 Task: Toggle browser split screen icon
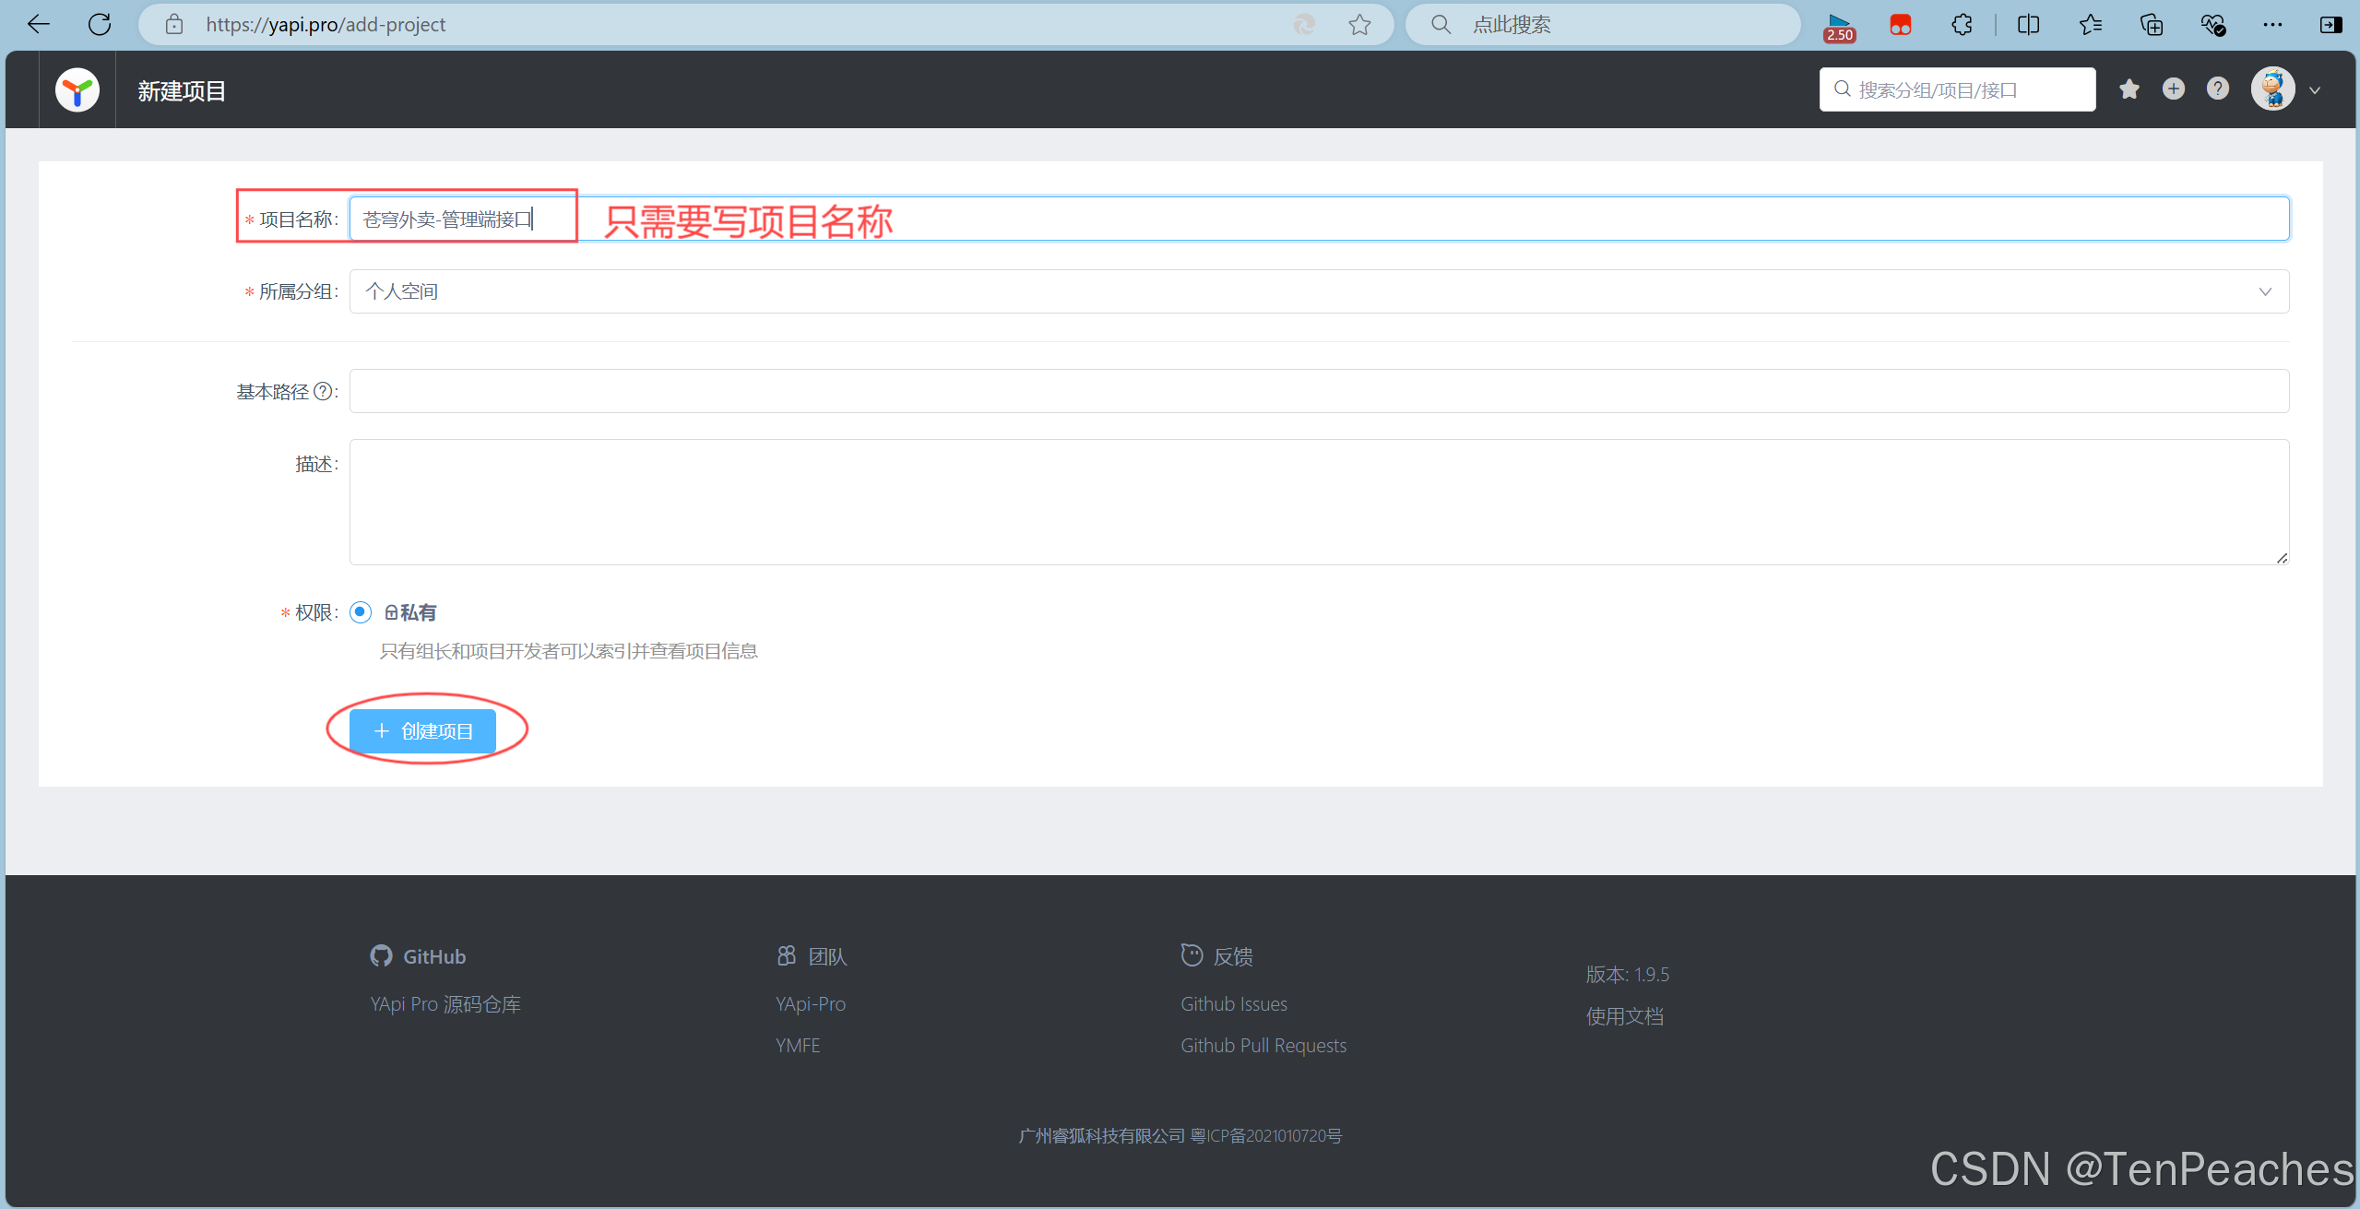point(2028,25)
